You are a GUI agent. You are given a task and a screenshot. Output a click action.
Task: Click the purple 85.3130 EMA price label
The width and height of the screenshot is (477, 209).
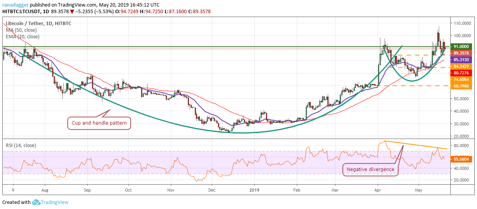click(x=462, y=60)
